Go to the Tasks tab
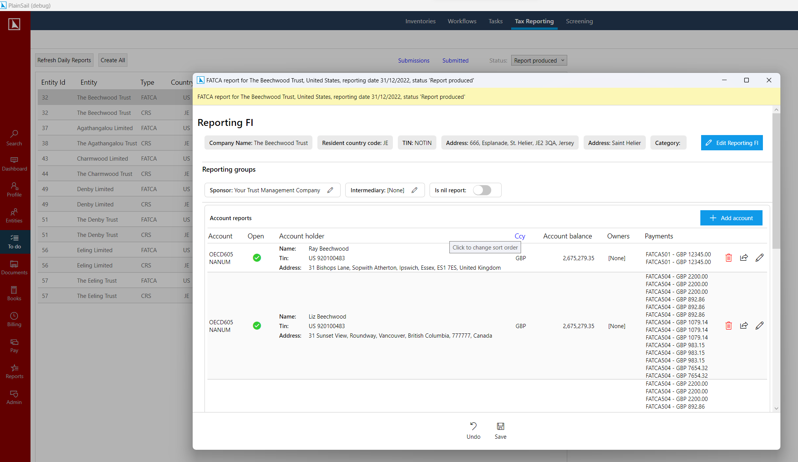Screen dimensions: 798x462 [x=496, y=21]
